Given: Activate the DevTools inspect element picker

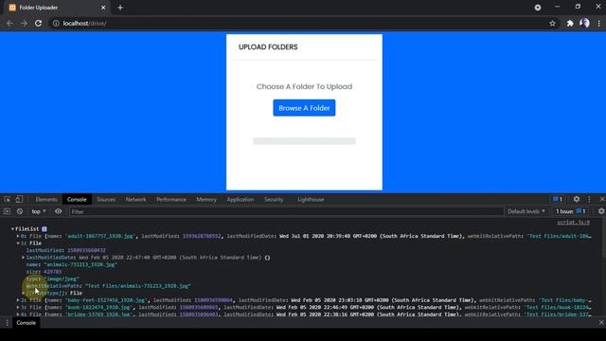Looking at the screenshot, I should tap(8, 199).
